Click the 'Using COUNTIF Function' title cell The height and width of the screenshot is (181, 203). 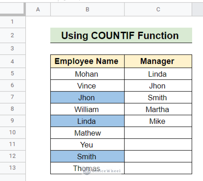121,35
